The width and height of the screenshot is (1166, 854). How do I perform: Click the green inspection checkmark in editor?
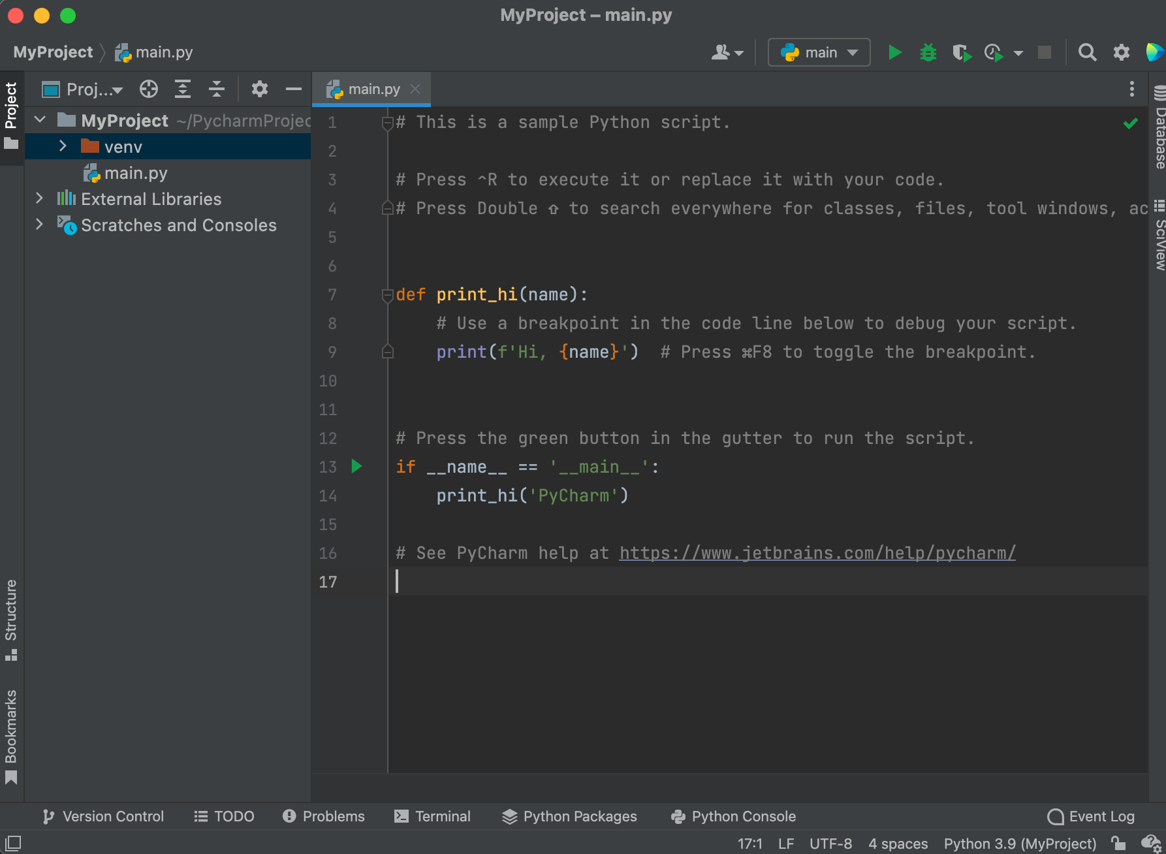pos(1131,123)
